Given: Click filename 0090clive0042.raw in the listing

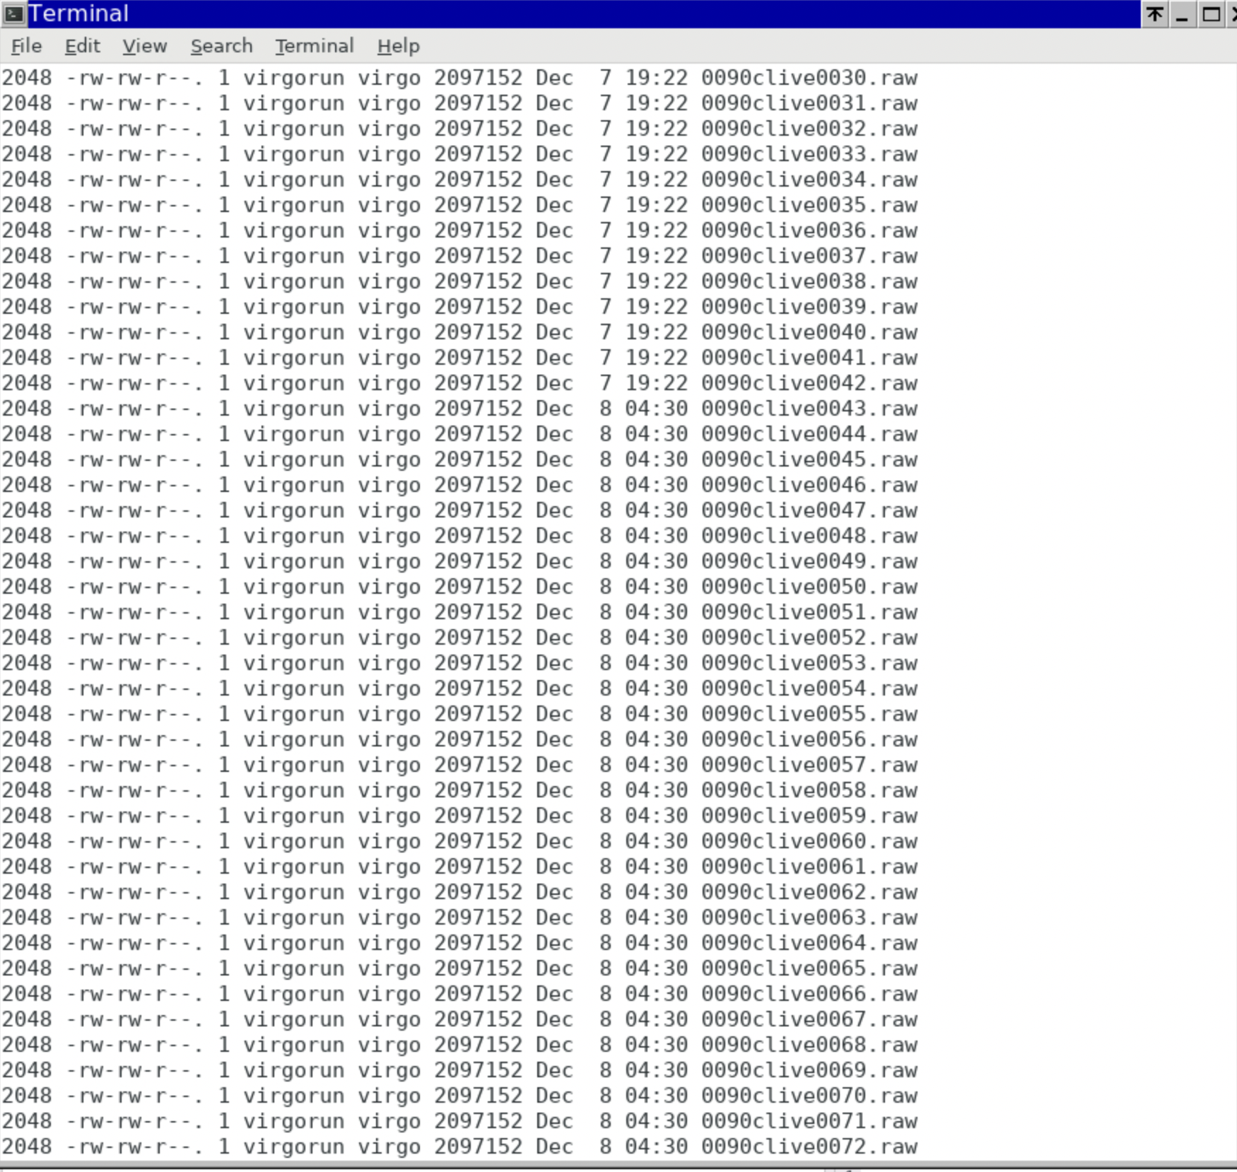Looking at the screenshot, I should point(809,383).
